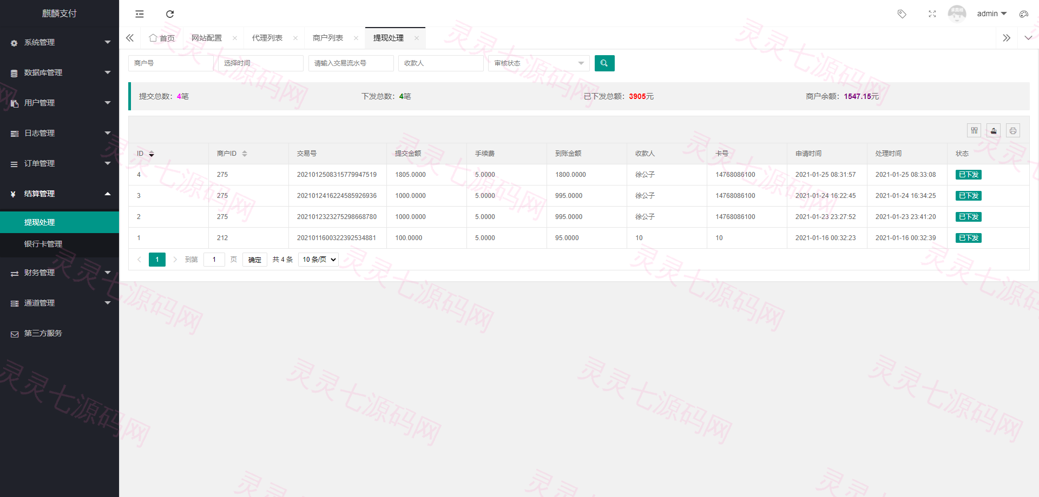The height and width of the screenshot is (497, 1039).
Task: Close the 提现处理 tab
Action: 417,38
